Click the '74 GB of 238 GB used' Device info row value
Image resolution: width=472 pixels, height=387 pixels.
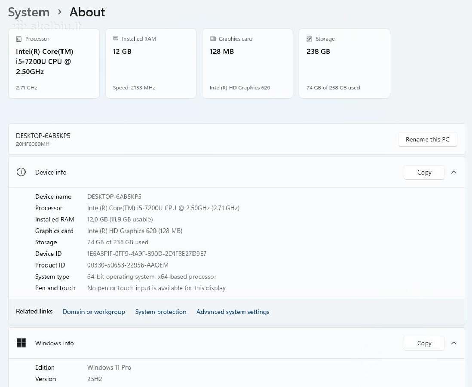point(117,242)
